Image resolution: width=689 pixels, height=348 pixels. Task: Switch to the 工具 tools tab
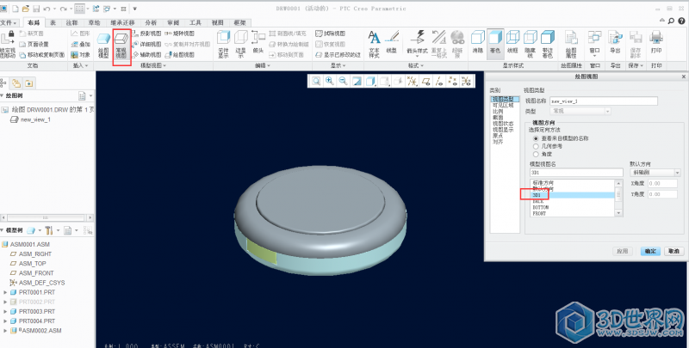(196, 23)
